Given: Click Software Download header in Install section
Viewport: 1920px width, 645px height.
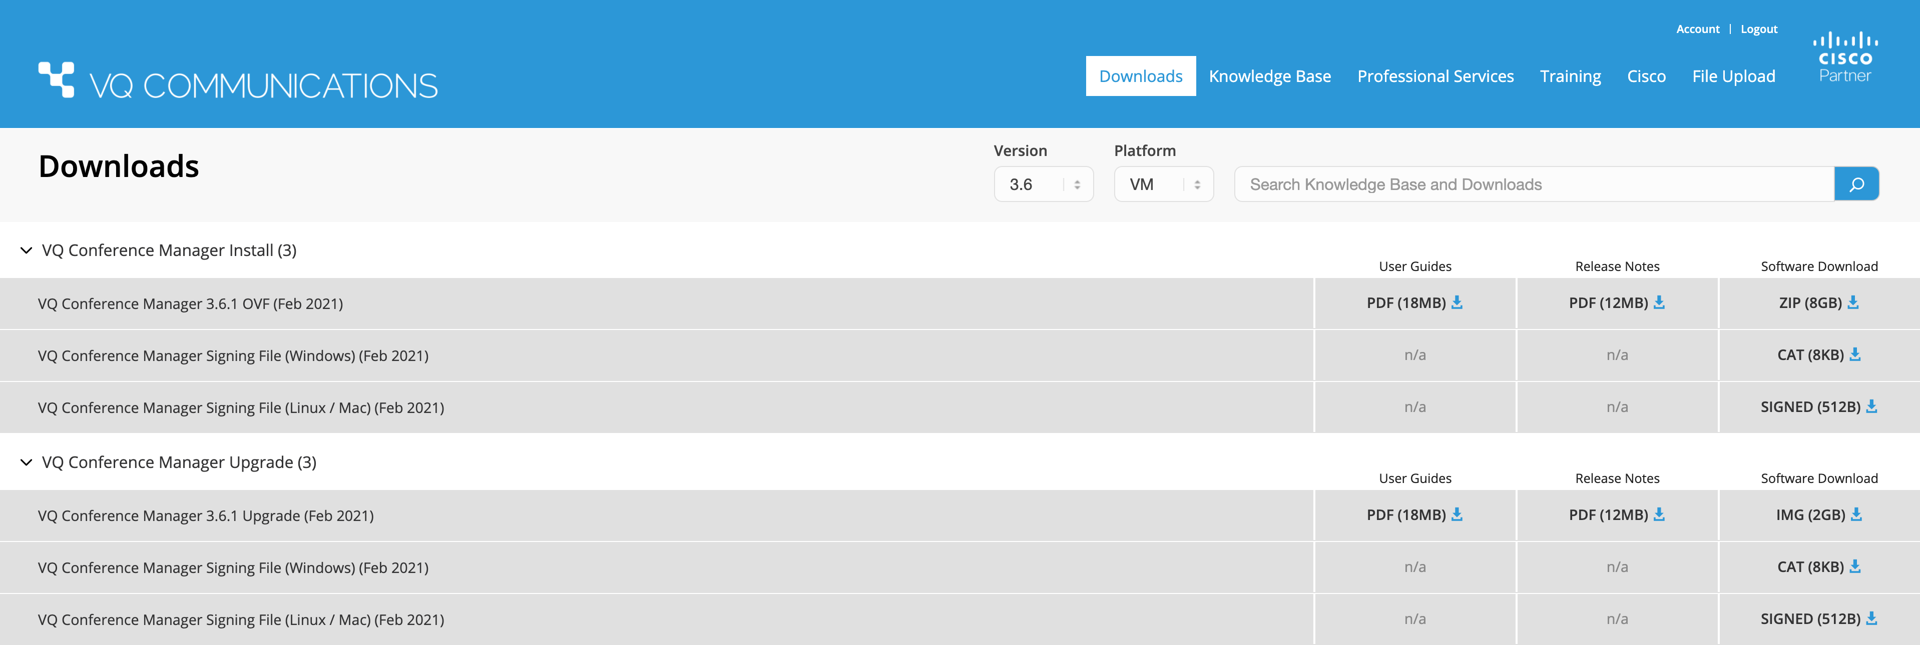Looking at the screenshot, I should (x=1818, y=266).
